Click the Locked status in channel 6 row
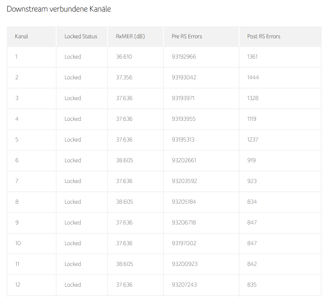This screenshot has height=297, width=324. pos(73,160)
